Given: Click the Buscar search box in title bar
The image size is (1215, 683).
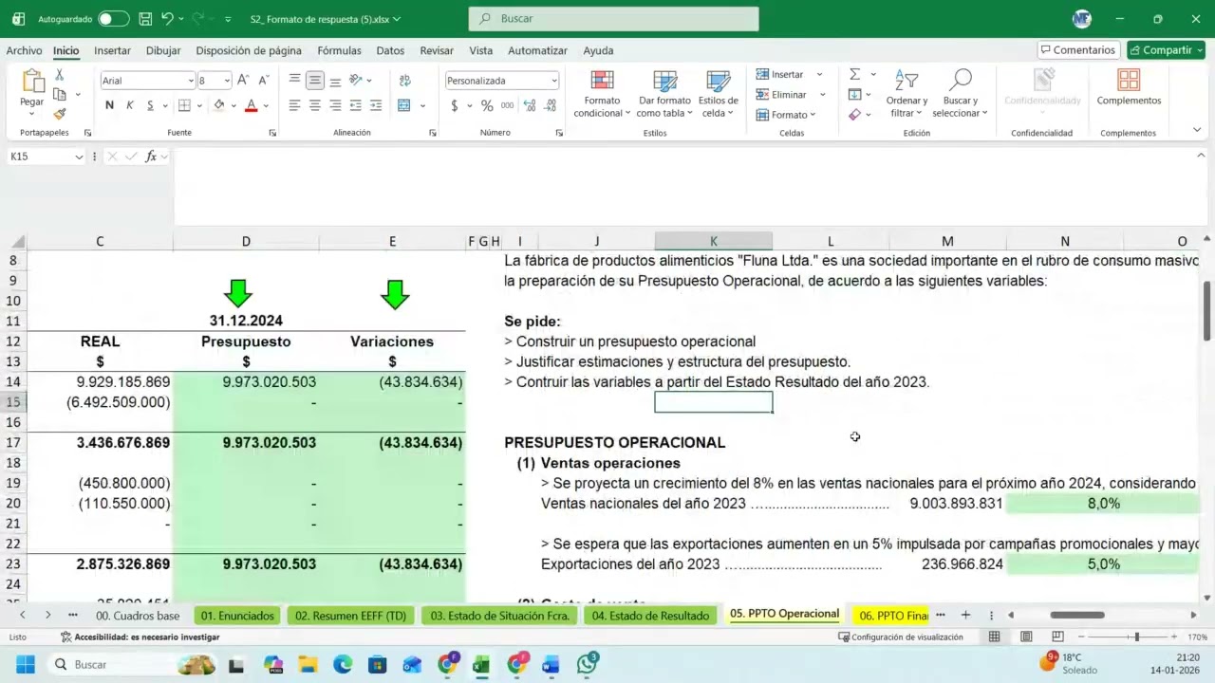Looking at the screenshot, I should (x=613, y=19).
